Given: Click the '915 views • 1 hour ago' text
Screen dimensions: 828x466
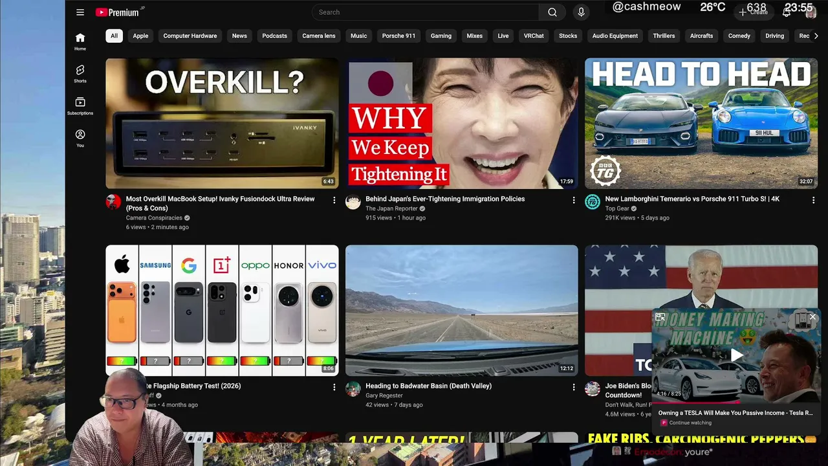Looking at the screenshot, I should click(395, 217).
